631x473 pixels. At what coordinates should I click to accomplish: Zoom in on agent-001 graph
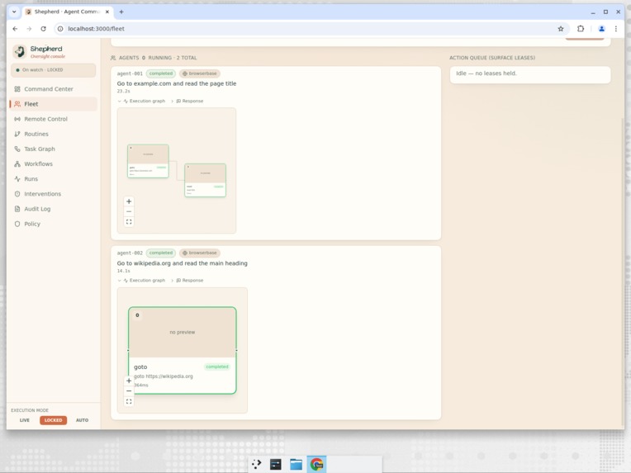coord(129,201)
